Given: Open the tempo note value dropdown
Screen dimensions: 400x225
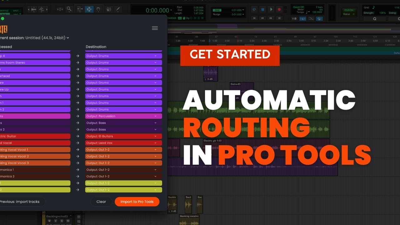Looking at the screenshot, I should pos(309,12).
